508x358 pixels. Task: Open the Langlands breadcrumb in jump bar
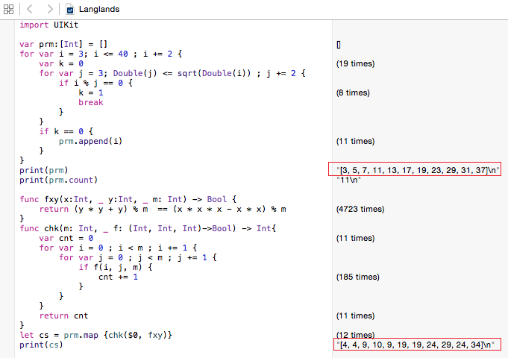pos(98,10)
